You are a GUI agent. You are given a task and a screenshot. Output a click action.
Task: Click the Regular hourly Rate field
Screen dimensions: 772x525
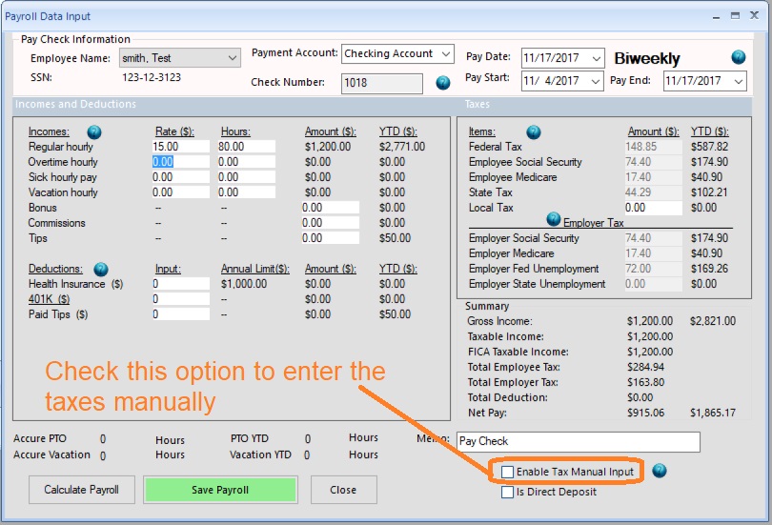click(179, 147)
